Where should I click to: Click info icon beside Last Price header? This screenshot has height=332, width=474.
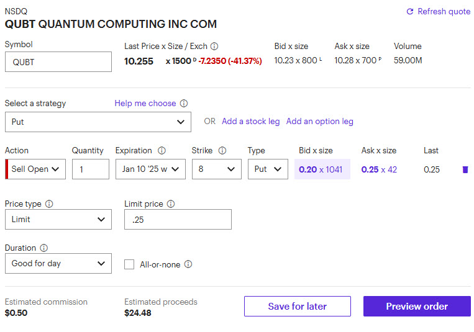pyautogui.click(x=214, y=47)
